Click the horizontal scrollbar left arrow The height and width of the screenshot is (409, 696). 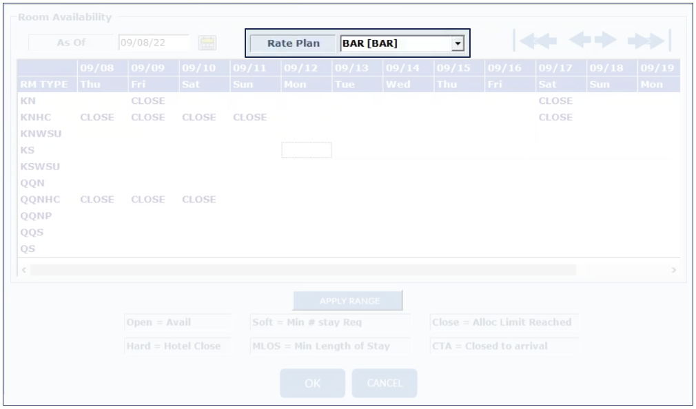click(24, 270)
